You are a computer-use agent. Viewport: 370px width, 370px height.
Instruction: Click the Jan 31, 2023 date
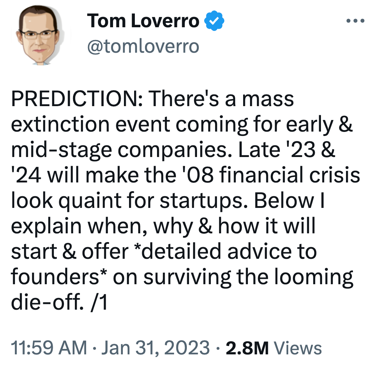point(156,347)
